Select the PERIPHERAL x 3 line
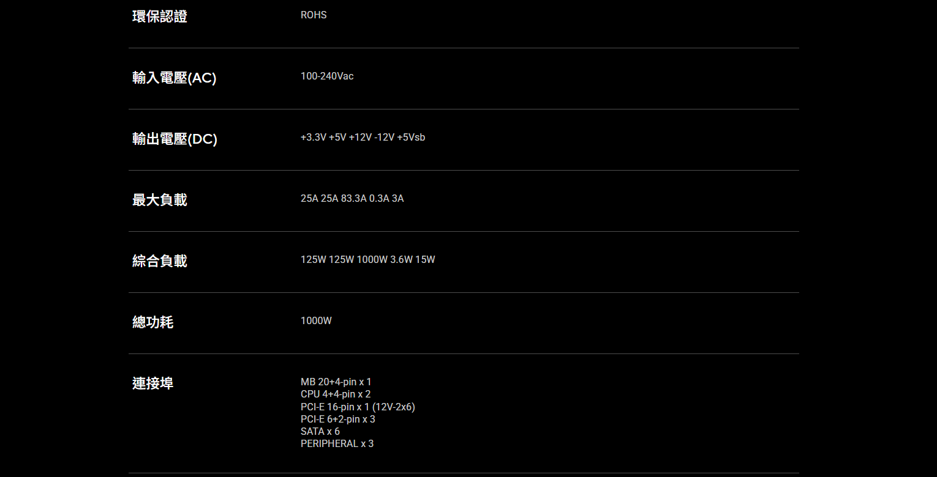 coord(337,443)
